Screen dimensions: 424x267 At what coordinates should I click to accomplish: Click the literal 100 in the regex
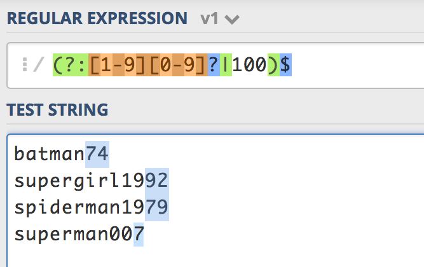pos(250,64)
